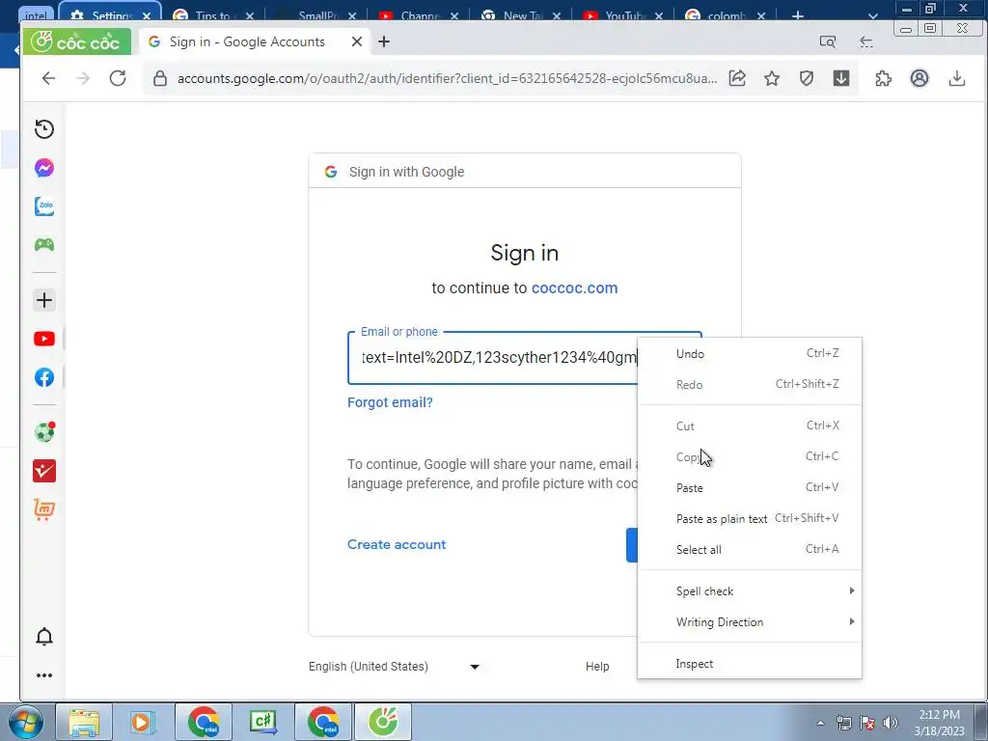The width and height of the screenshot is (988, 741).
Task: Open the English (United States) language dropdown
Action: pyautogui.click(x=394, y=667)
